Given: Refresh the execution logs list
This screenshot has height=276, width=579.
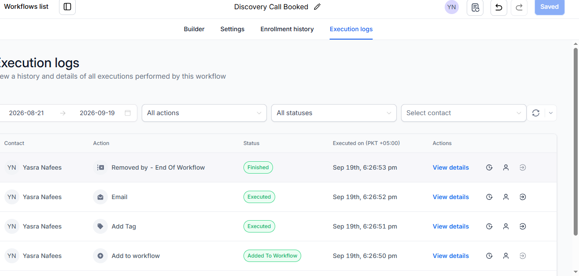Looking at the screenshot, I should (536, 113).
